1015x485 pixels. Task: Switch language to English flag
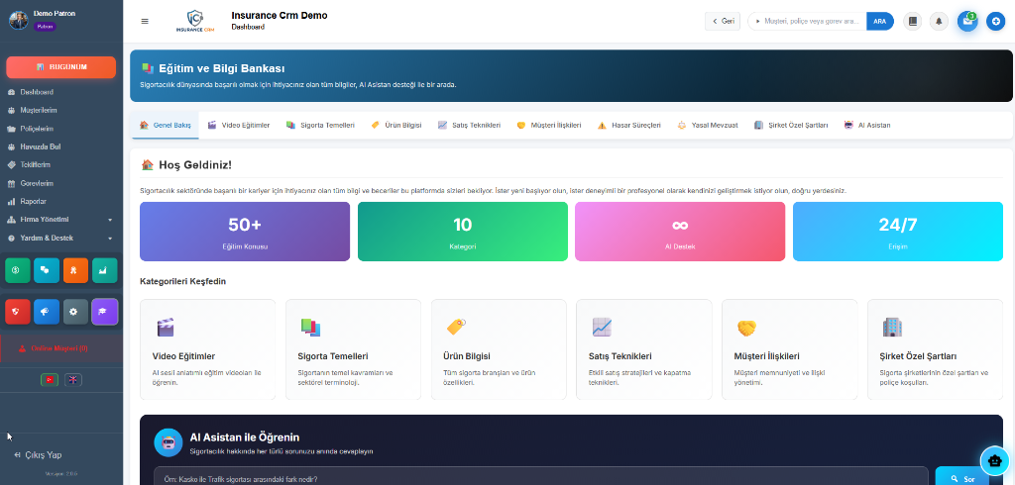[x=73, y=380]
